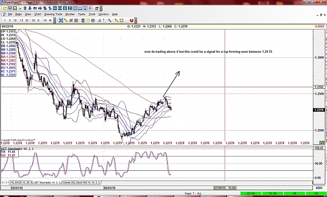
Task: Switch chart to Monthly (M) interval
Action: 50,20
